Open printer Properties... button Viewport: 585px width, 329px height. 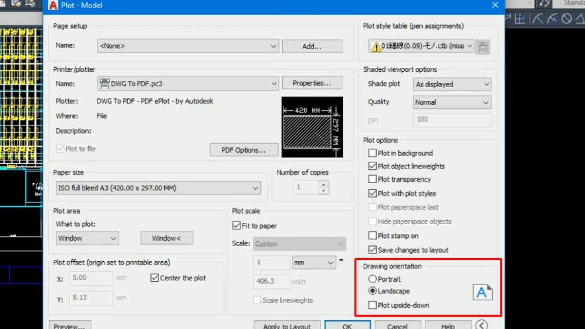coord(312,83)
